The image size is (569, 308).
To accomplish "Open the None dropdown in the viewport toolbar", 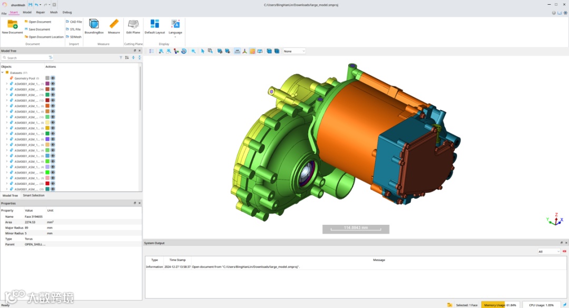I will 294,51.
